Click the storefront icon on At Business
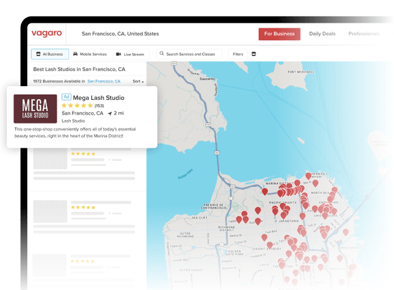Image resolution: width=394 pixels, height=290 pixels. pyautogui.click(x=38, y=54)
